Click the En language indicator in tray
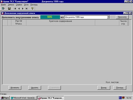133x100 pixels. click(x=120, y=98)
